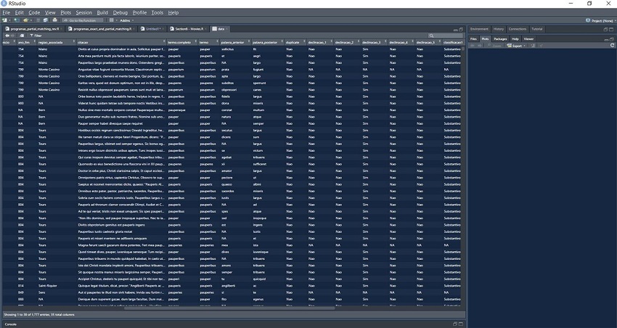The width and height of the screenshot is (617, 328).
Task: Click the New File toolbar icon
Action: click(x=6, y=20)
